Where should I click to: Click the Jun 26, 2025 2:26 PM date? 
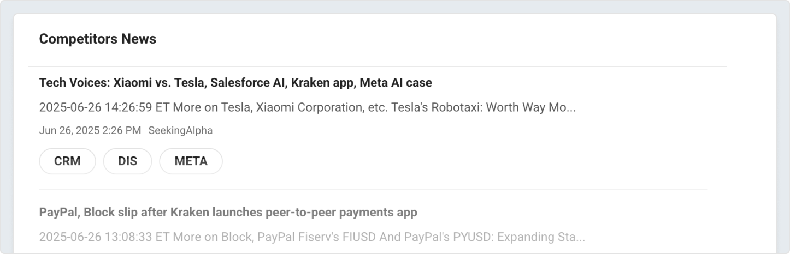tap(90, 131)
